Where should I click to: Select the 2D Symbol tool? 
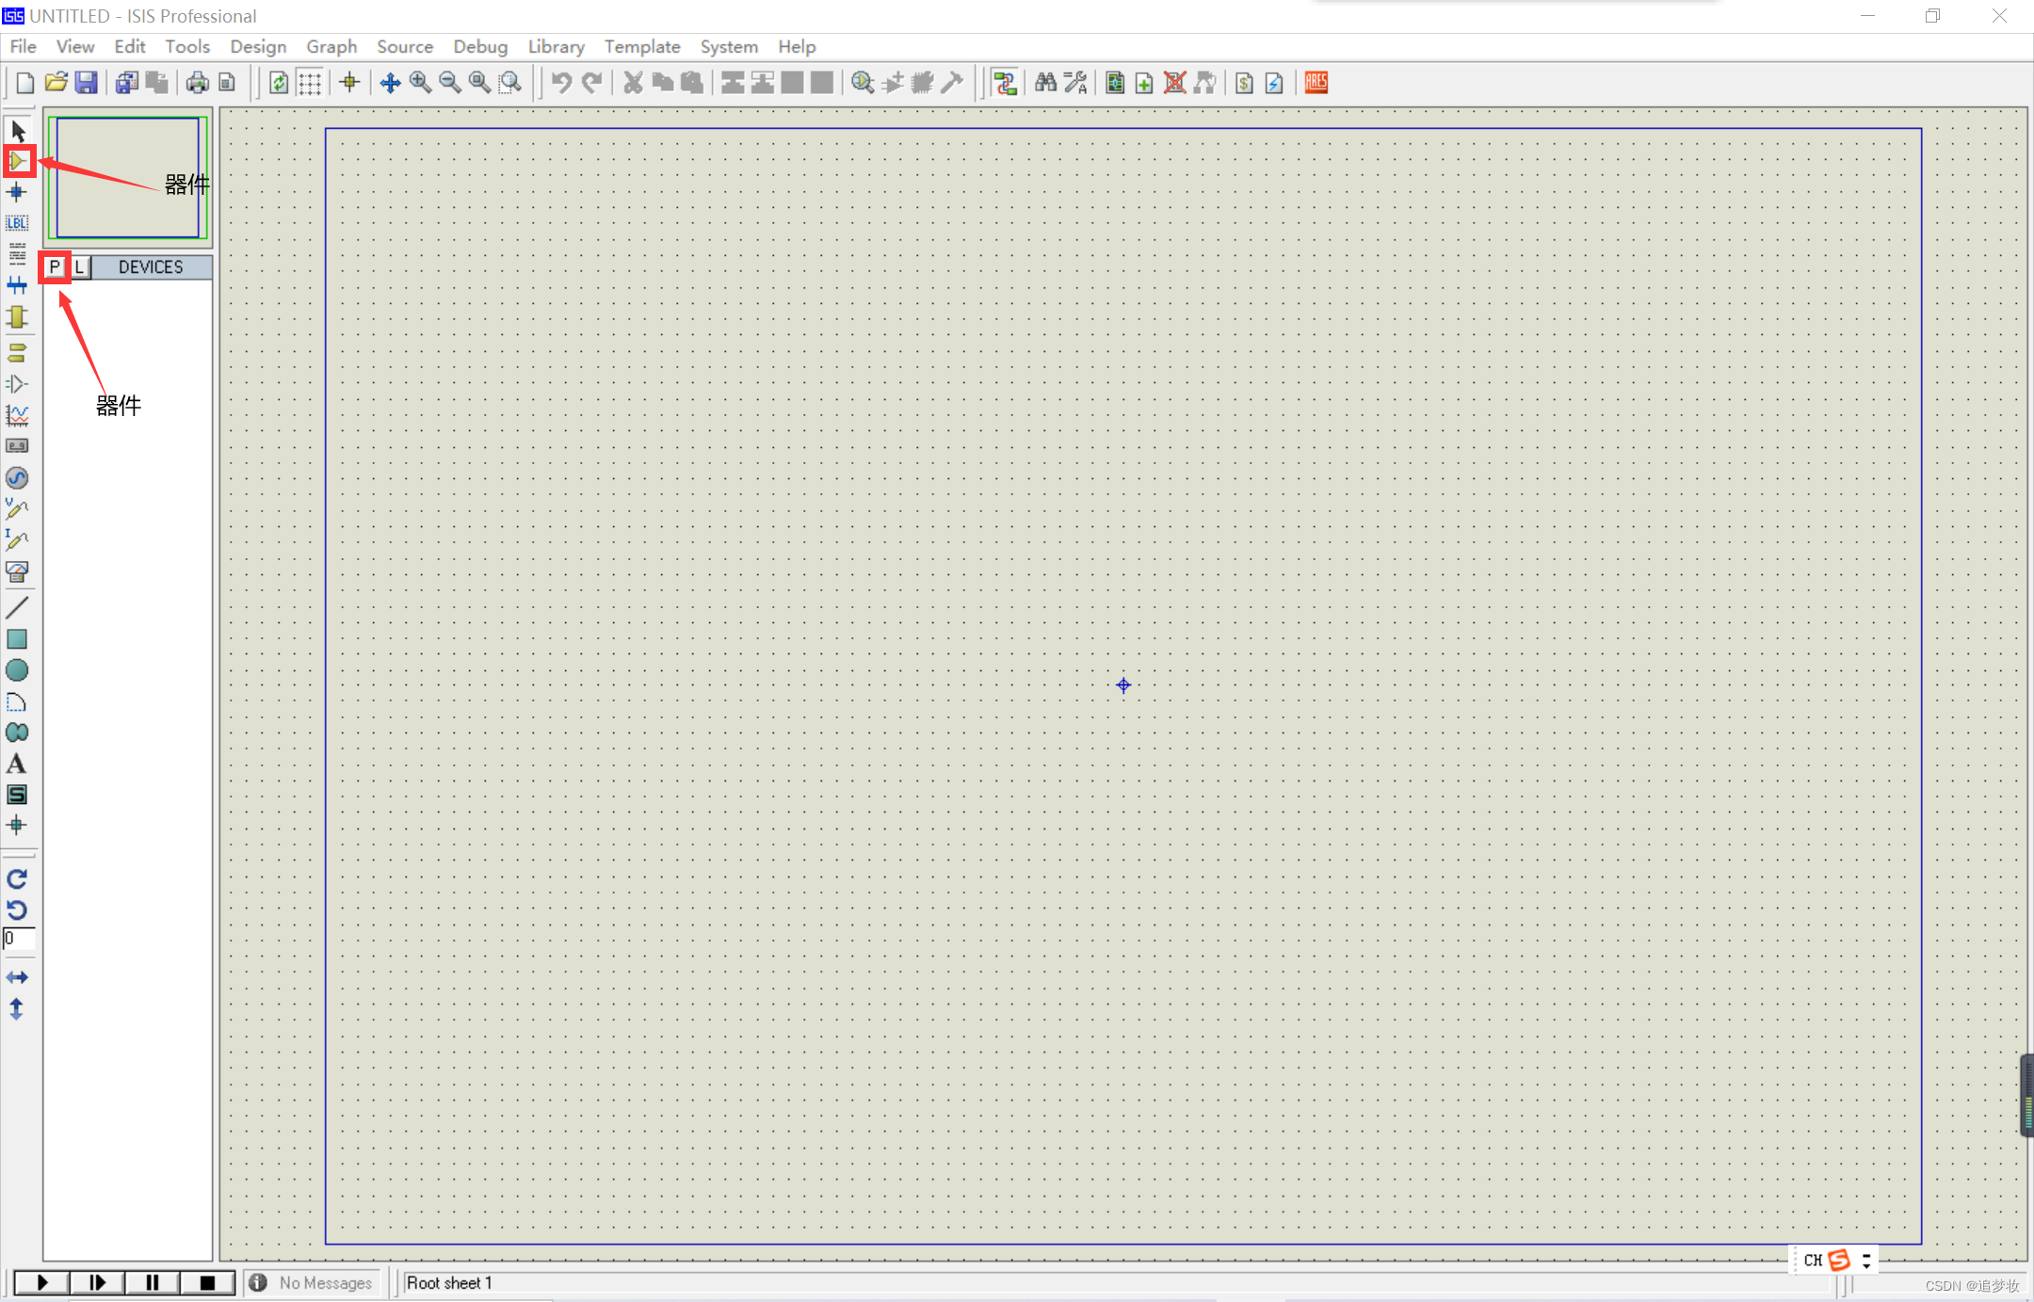(17, 795)
